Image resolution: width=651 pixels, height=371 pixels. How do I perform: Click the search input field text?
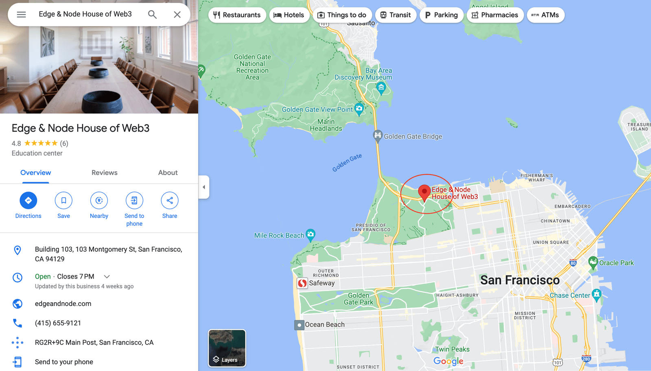pyautogui.click(x=85, y=14)
